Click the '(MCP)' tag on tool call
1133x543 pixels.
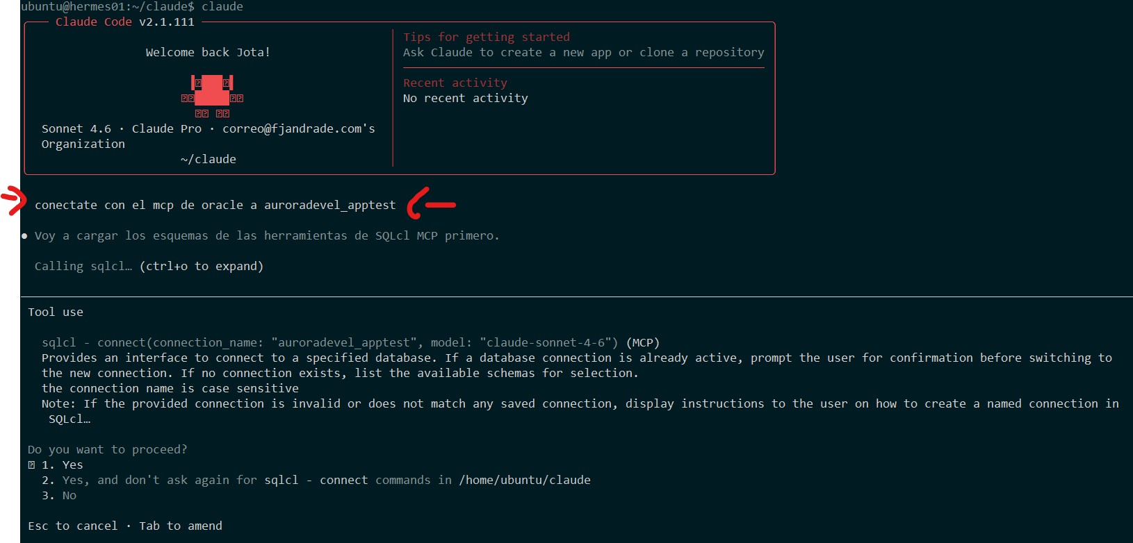643,343
